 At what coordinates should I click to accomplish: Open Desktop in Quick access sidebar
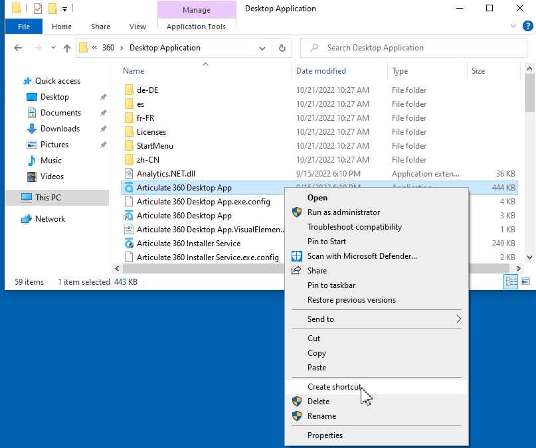(54, 97)
